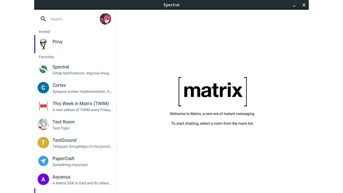The height and width of the screenshot is (193, 343).
Task: Open the Gitlab Notifications message preview
Action: (x=82, y=73)
